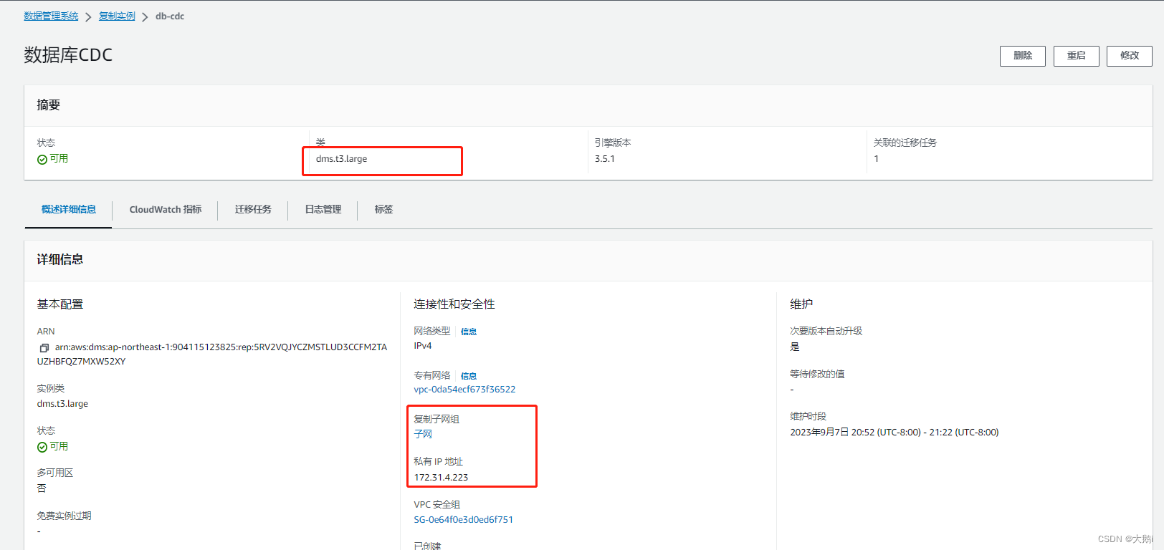Click the 修改 button
The width and height of the screenshot is (1164, 550).
[x=1130, y=56]
